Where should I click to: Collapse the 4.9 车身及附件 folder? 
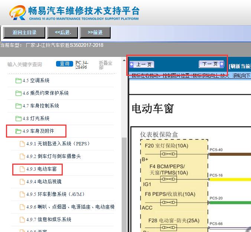click(x=38, y=131)
